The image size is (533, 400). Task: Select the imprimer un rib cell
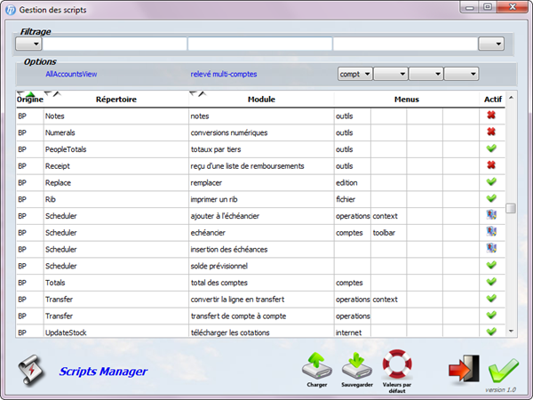coord(261,200)
